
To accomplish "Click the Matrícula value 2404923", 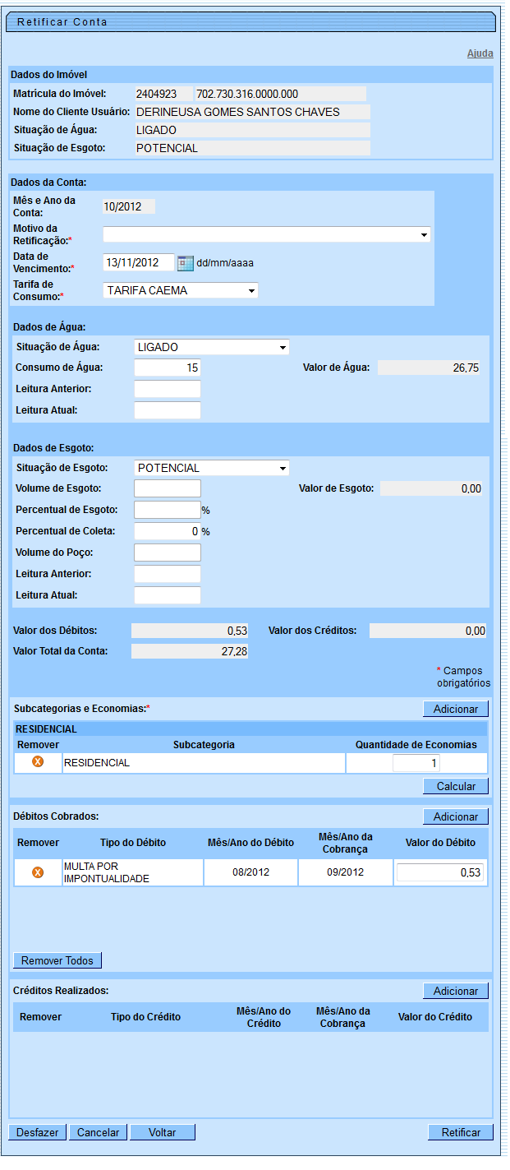I will [163, 94].
